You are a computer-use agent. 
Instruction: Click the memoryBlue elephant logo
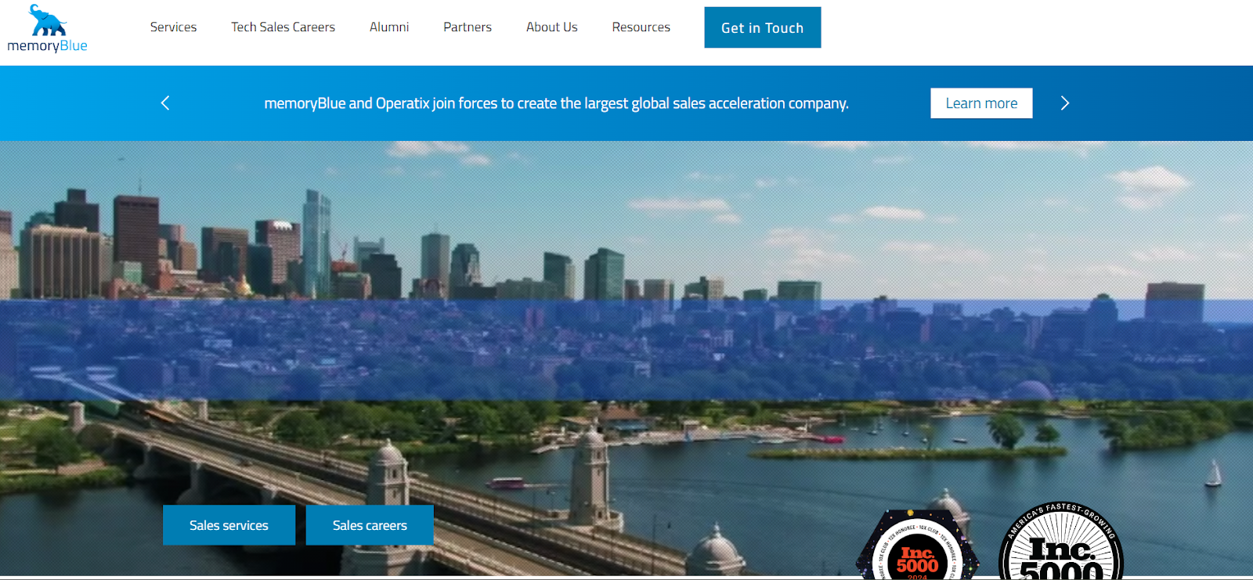point(47,29)
